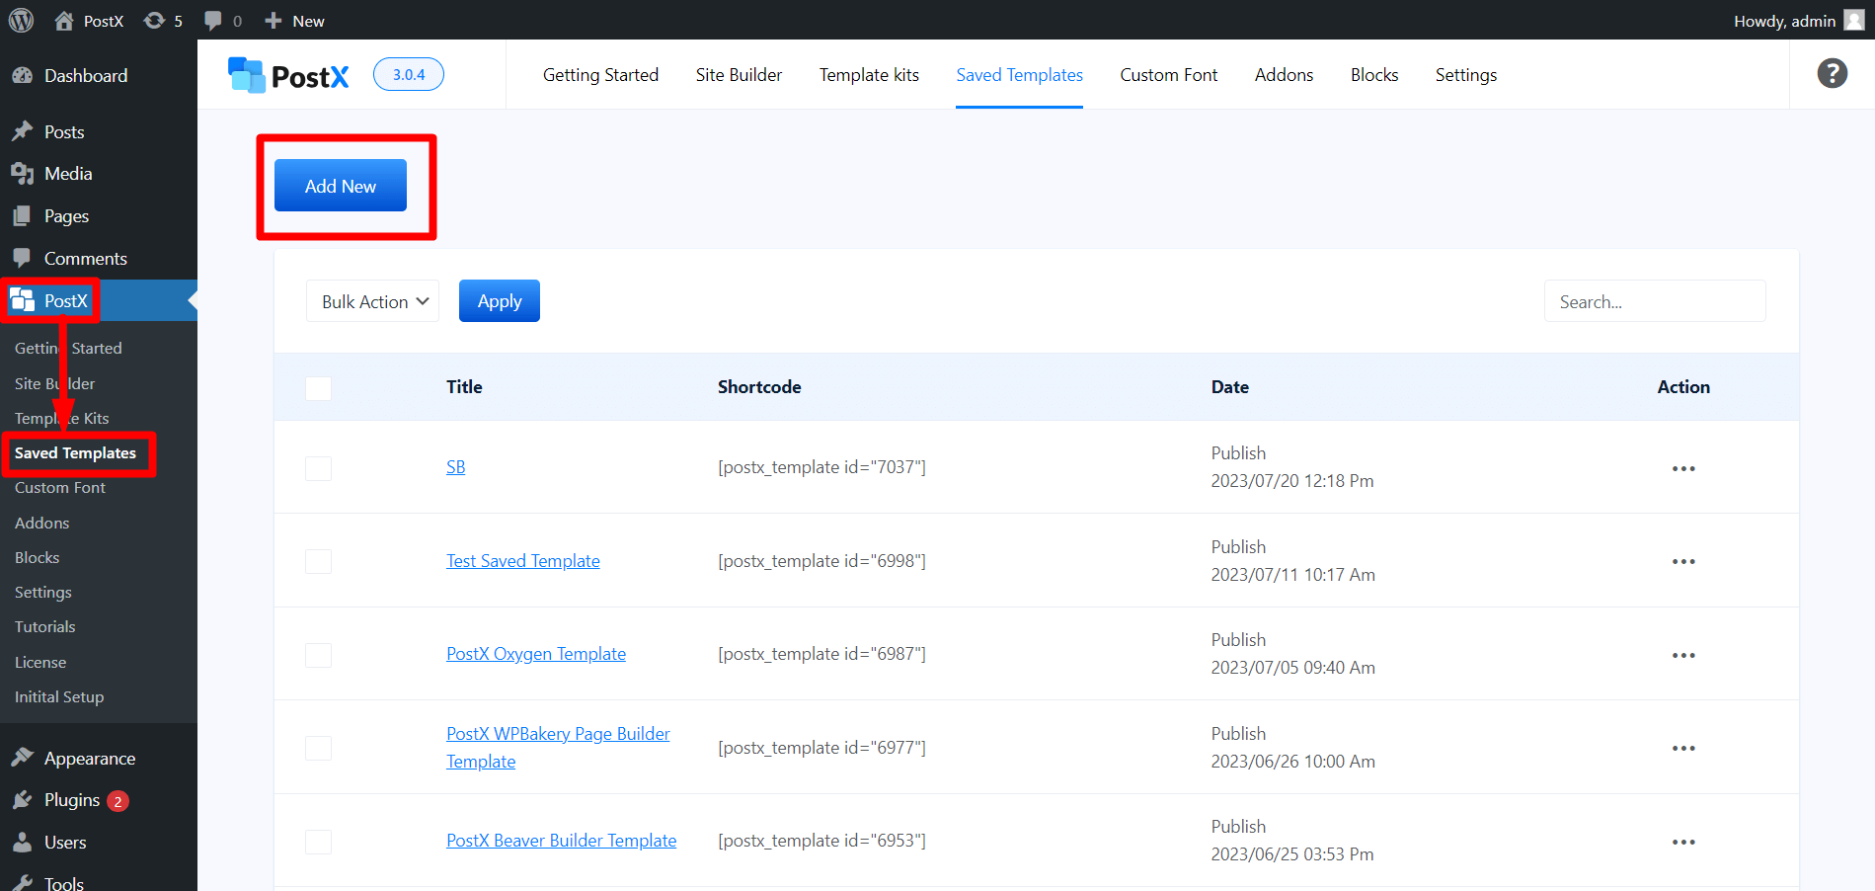1875x891 pixels.
Task: Click the help question mark icon
Action: [1832, 73]
